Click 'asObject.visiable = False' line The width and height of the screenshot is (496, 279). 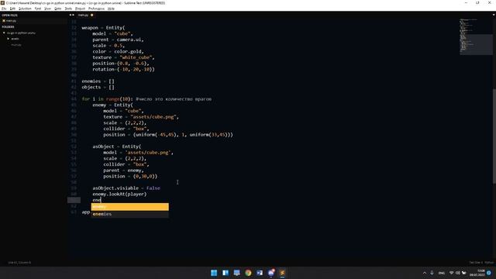click(x=126, y=188)
